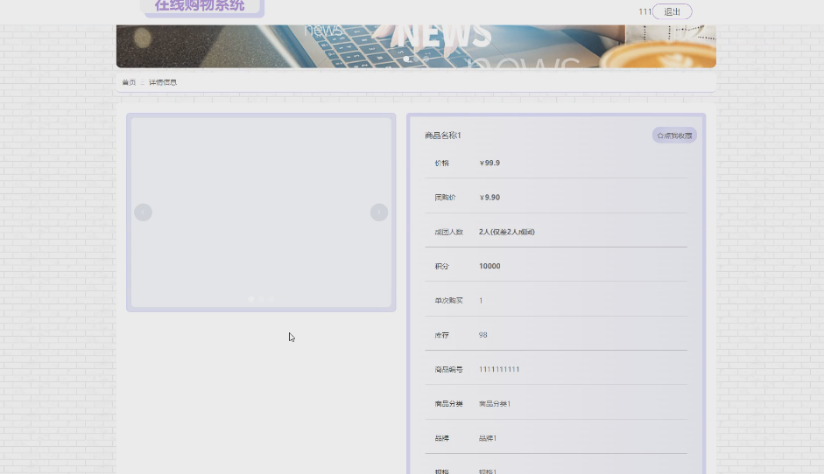This screenshot has height=474, width=824.
Task: Click the stock value 98
Action: tap(483, 335)
